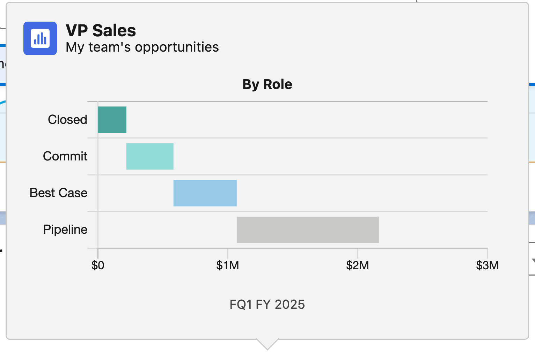Click the Pipeline axis label
The width and height of the screenshot is (535, 353).
[65, 230]
